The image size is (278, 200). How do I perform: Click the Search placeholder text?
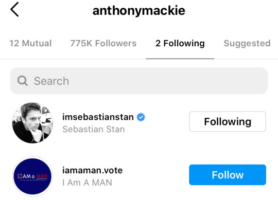click(51, 81)
